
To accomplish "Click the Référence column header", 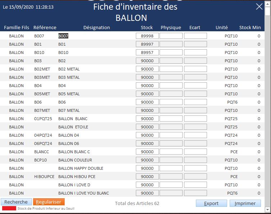I will coord(45,28).
